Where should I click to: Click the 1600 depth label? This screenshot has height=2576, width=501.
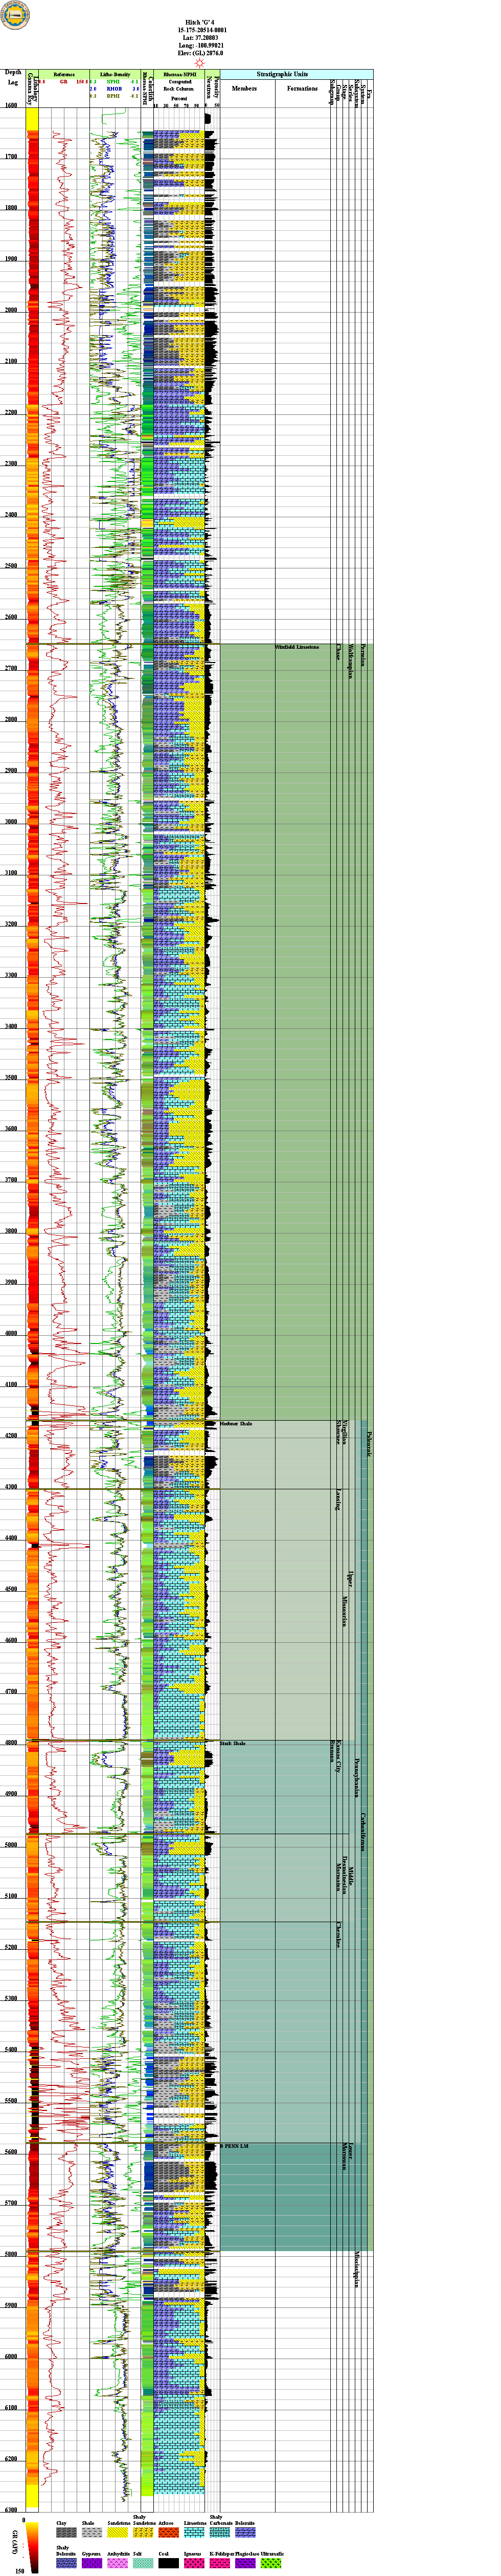tap(11, 105)
